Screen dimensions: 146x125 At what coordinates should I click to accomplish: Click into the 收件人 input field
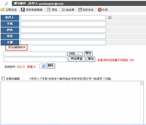click(63, 18)
